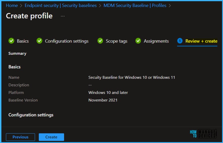Click the Platform field label

(x=16, y=92)
